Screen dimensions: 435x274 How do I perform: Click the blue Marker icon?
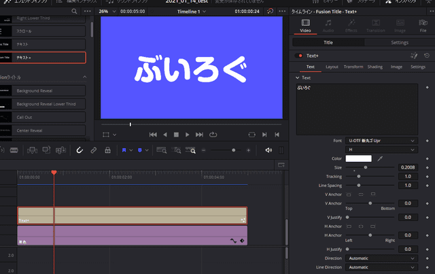click(140, 150)
